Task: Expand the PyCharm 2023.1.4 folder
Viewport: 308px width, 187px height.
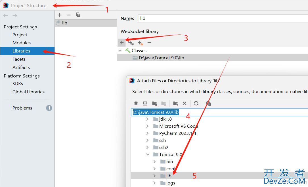Action: (147, 133)
